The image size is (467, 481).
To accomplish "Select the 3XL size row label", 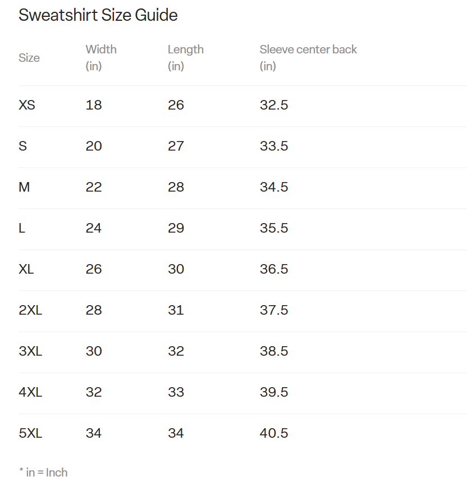I will [30, 351].
